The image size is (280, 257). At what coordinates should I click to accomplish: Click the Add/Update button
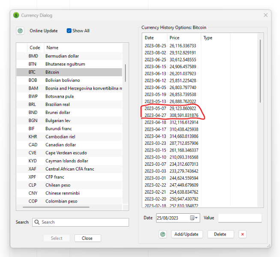click(187, 234)
